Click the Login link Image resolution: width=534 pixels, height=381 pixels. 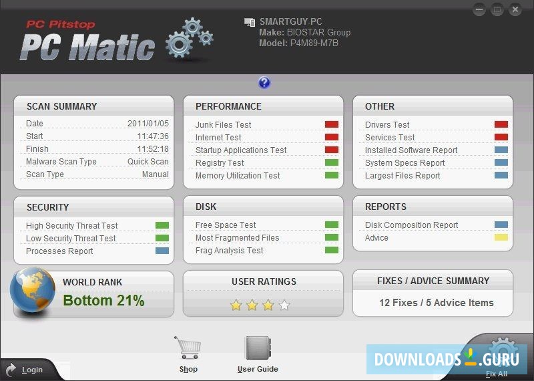click(32, 370)
